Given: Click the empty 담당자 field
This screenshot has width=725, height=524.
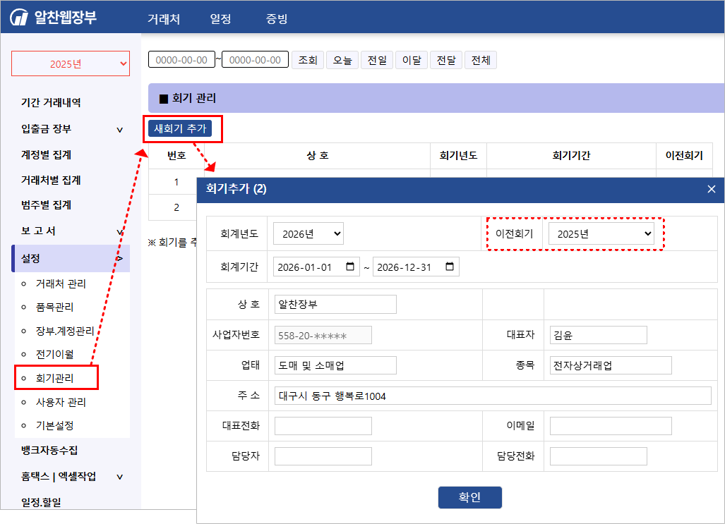Looking at the screenshot, I should point(323,456).
